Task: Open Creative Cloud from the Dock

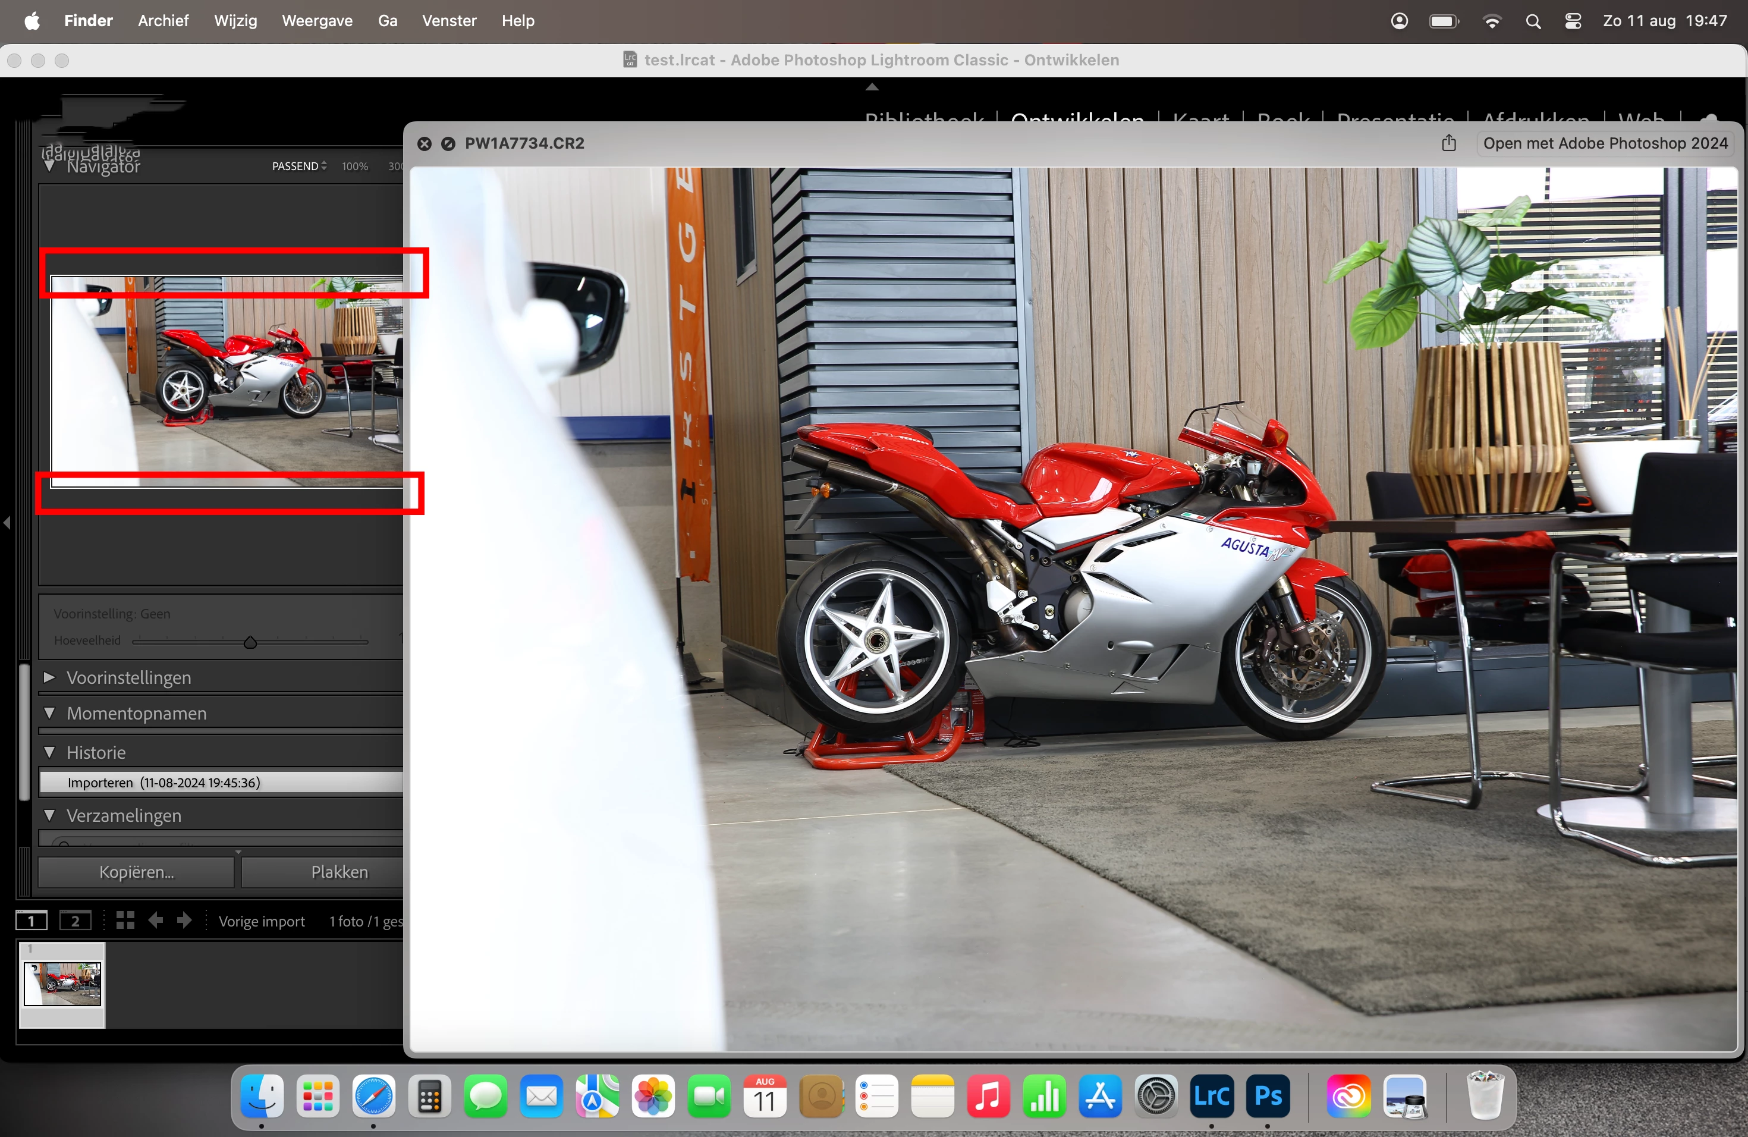Action: pos(1348,1097)
